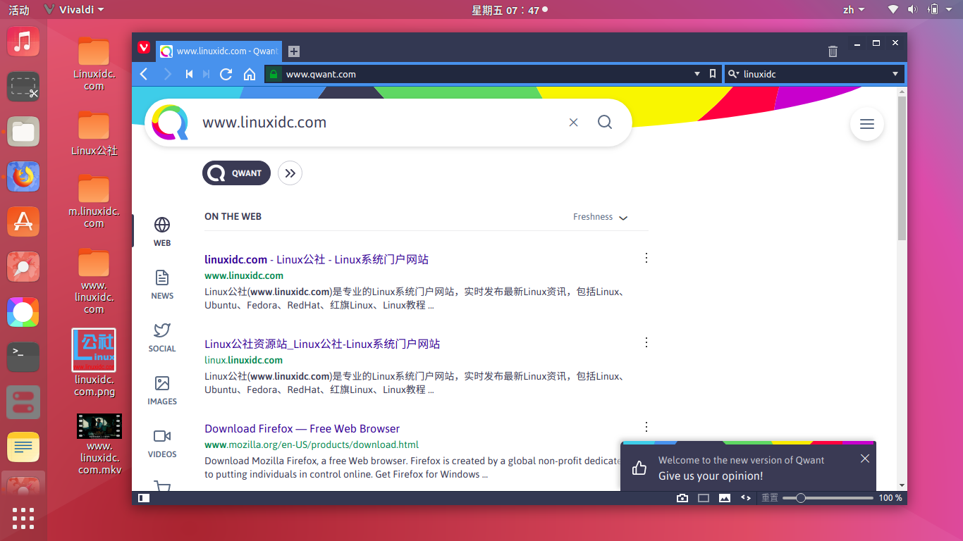Screen dimensions: 963x541
Task: Open Ubuntu Software from the dock
Action: pos(23,222)
